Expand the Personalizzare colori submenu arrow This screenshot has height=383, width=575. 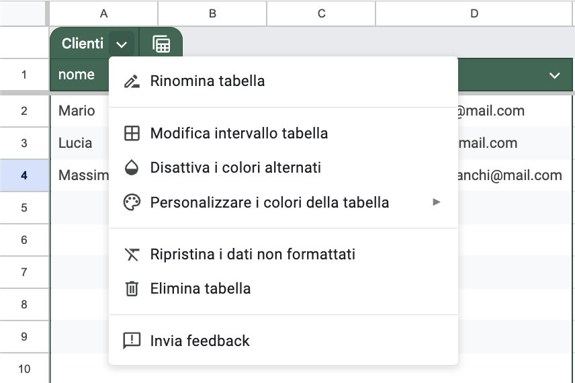[x=437, y=202]
